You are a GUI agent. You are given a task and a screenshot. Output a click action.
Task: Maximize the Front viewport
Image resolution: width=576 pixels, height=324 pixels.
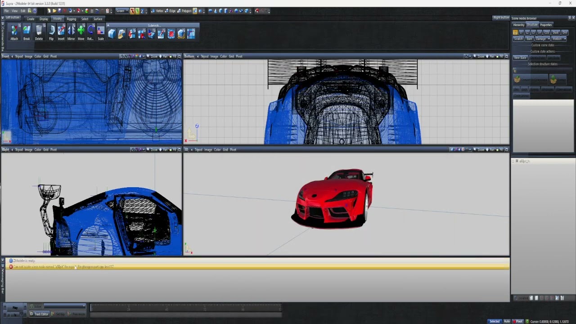[x=179, y=56]
